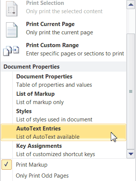The height and width of the screenshot is (181, 136).
Task: Choose Key Assignments entry
Action: click(63, 150)
